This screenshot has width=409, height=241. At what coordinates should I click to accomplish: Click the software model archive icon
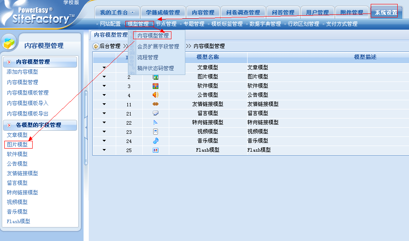(155, 86)
